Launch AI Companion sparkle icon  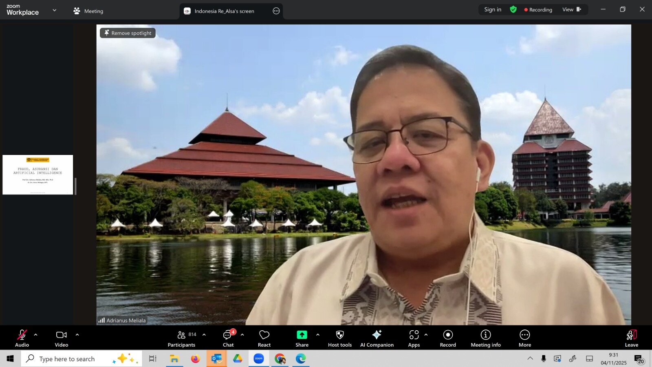click(x=377, y=335)
